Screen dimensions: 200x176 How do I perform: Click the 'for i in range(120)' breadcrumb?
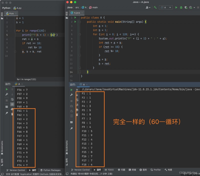pyautogui.click(x=26, y=79)
